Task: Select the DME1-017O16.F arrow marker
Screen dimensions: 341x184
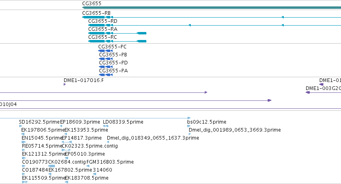Action: 65,84
